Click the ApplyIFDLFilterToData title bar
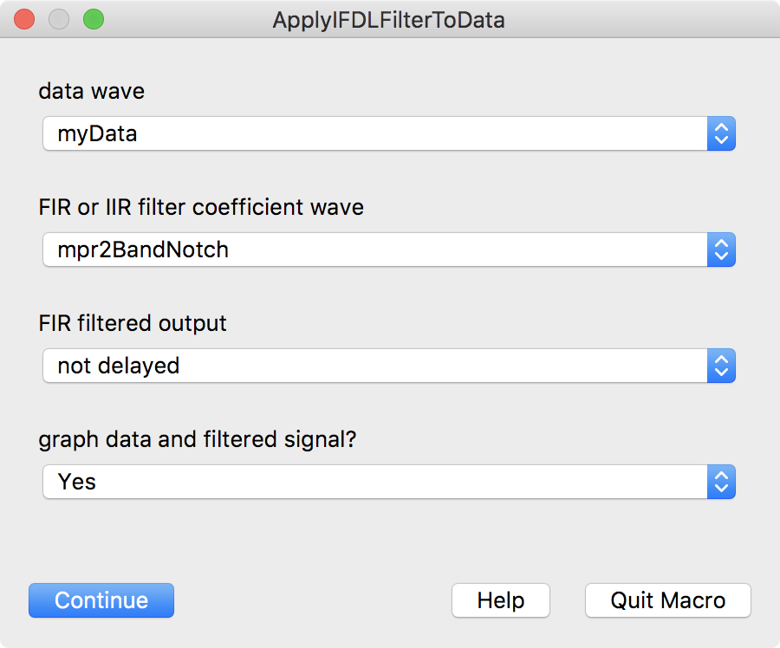The height and width of the screenshot is (648, 780). 388,19
